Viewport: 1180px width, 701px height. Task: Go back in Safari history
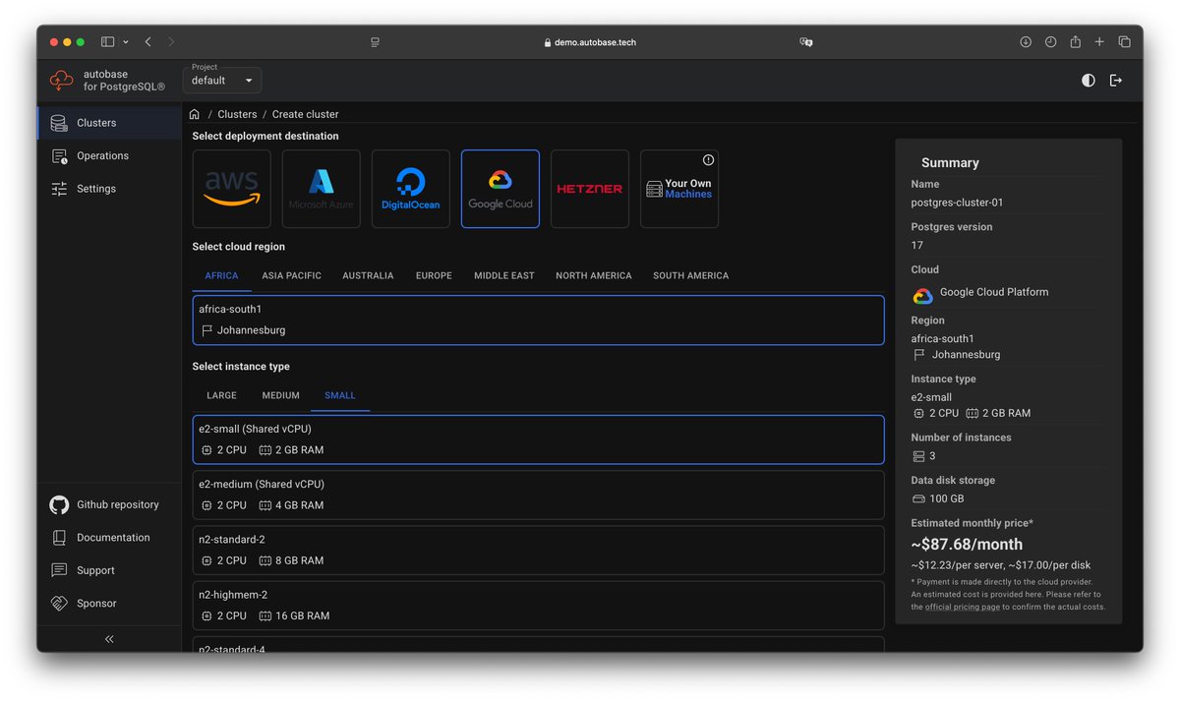click(147, 42)
